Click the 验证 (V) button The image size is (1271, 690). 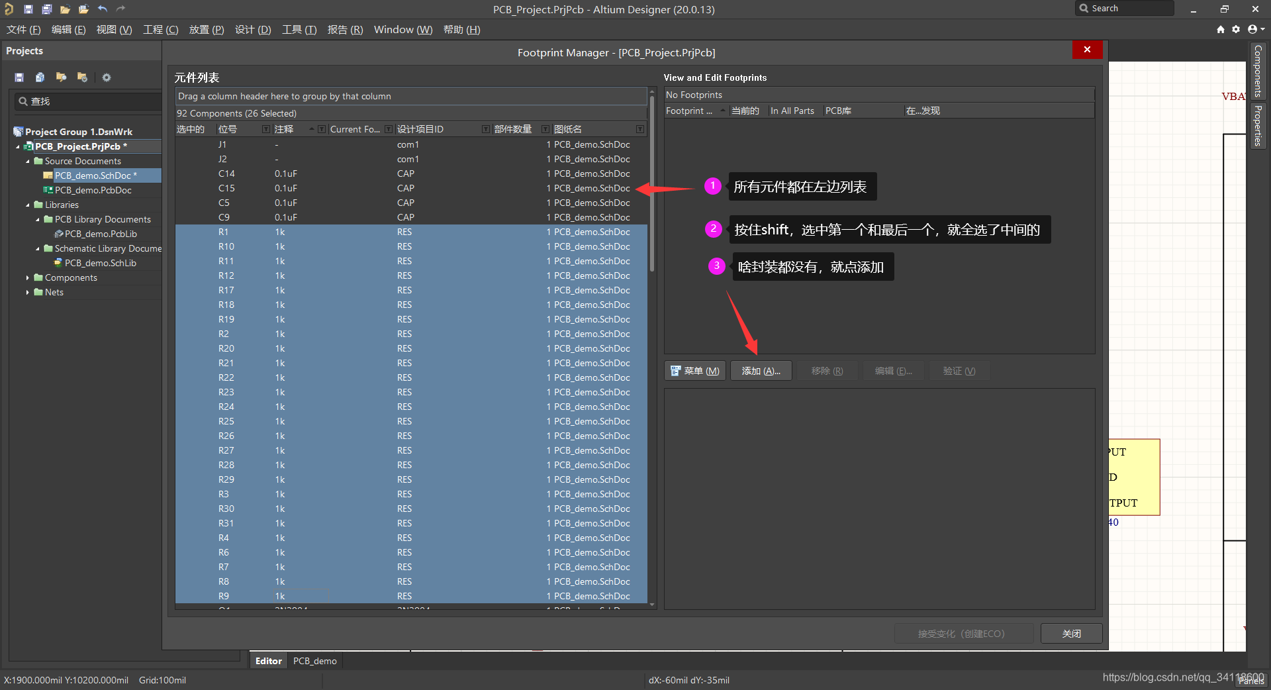coord(959,371)
